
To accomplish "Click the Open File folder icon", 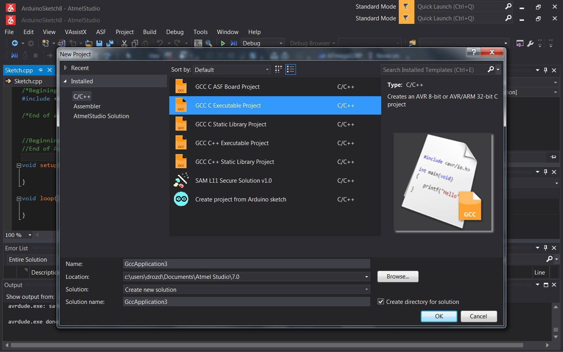I will pyautogui.click(x=89, y=43).
